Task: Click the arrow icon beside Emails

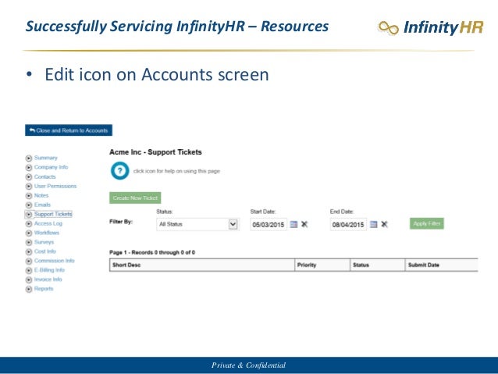Action: tap(29, 205)
